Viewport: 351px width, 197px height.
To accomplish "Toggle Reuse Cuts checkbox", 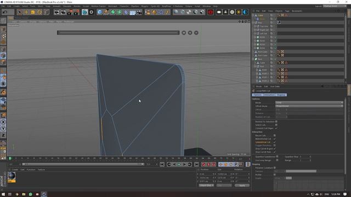I will click(274, 135).
